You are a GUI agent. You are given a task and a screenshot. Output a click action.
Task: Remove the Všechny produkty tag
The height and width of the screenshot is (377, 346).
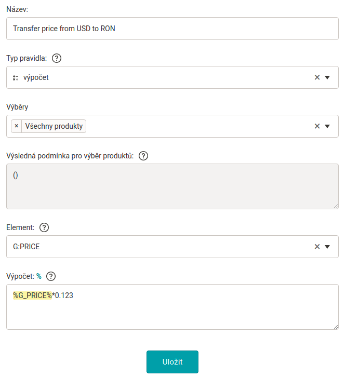pyautogui.click(x=17, y=126)
